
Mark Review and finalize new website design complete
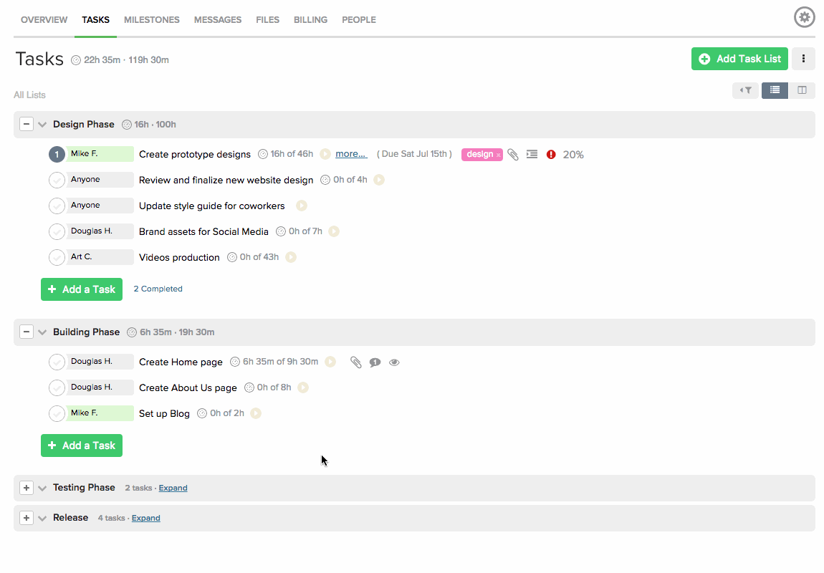(x=57, y=180)
